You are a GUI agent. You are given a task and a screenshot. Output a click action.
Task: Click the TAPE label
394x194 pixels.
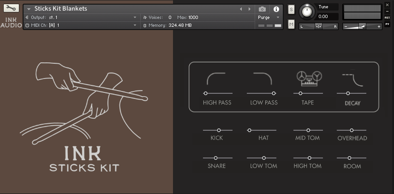click(x=308, y=103)
